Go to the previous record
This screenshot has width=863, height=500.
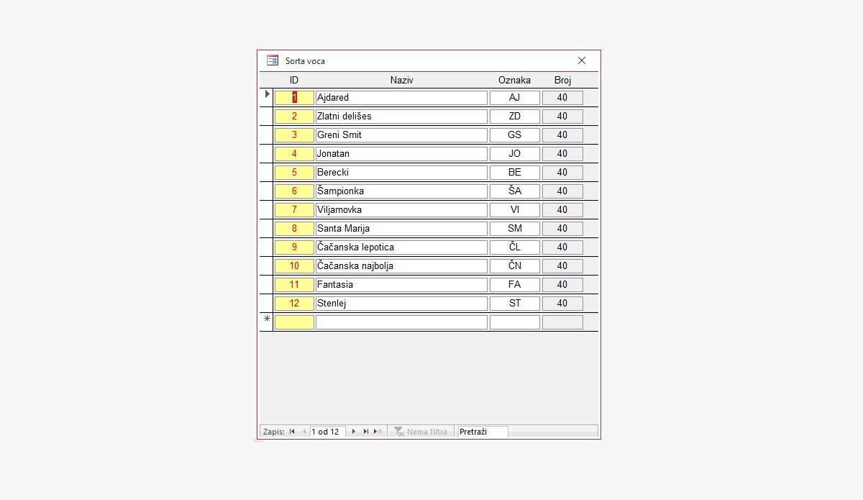pos(303,432)
